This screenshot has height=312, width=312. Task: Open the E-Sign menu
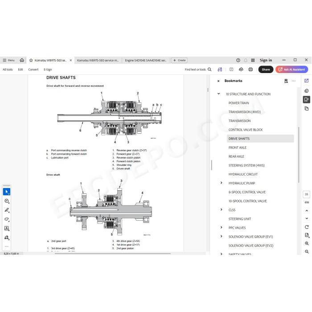coord(48,70)
